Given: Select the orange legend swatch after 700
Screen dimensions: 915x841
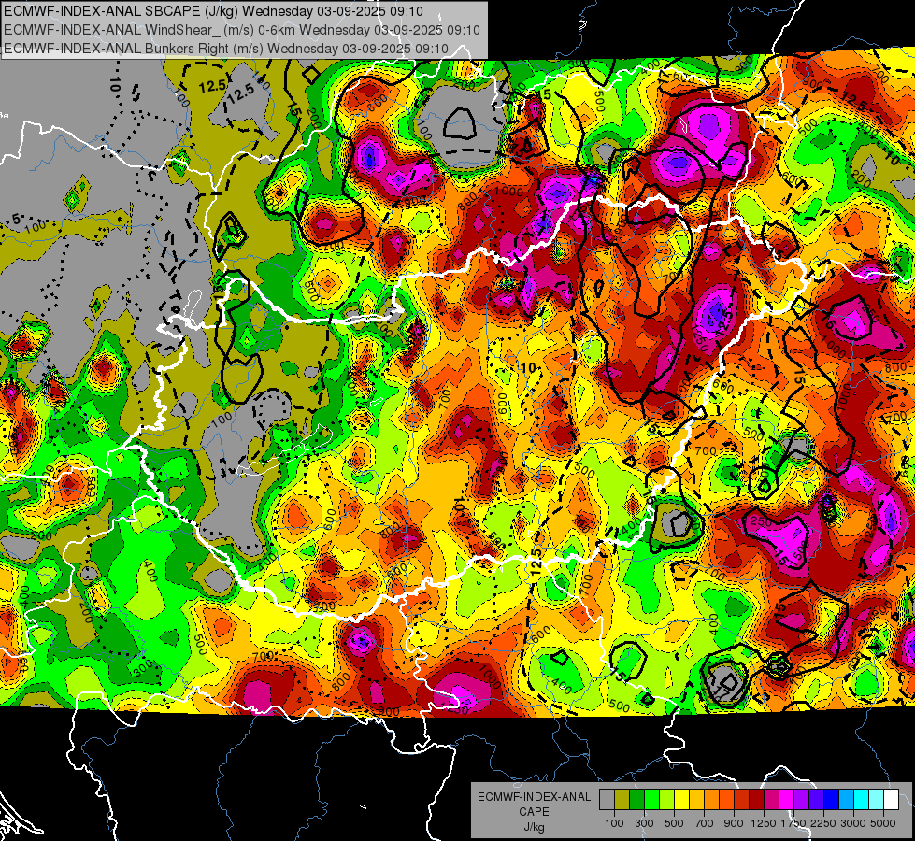Looking at the screenshot, I should pyautogui.click(x=711, y=800).
